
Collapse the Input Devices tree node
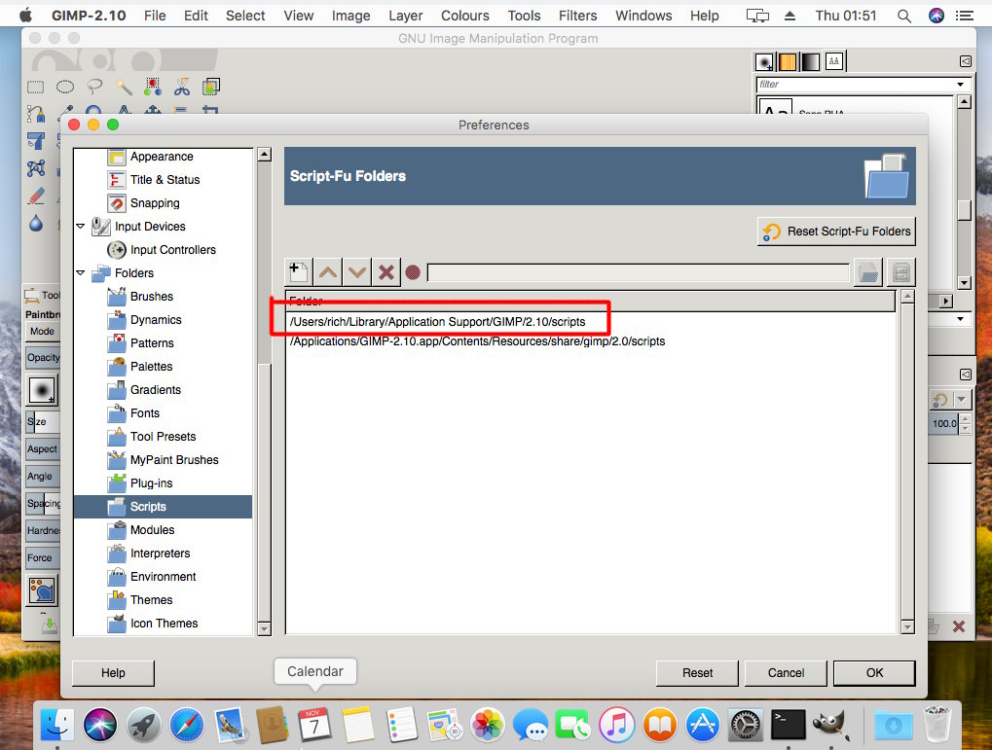[81, 226]
